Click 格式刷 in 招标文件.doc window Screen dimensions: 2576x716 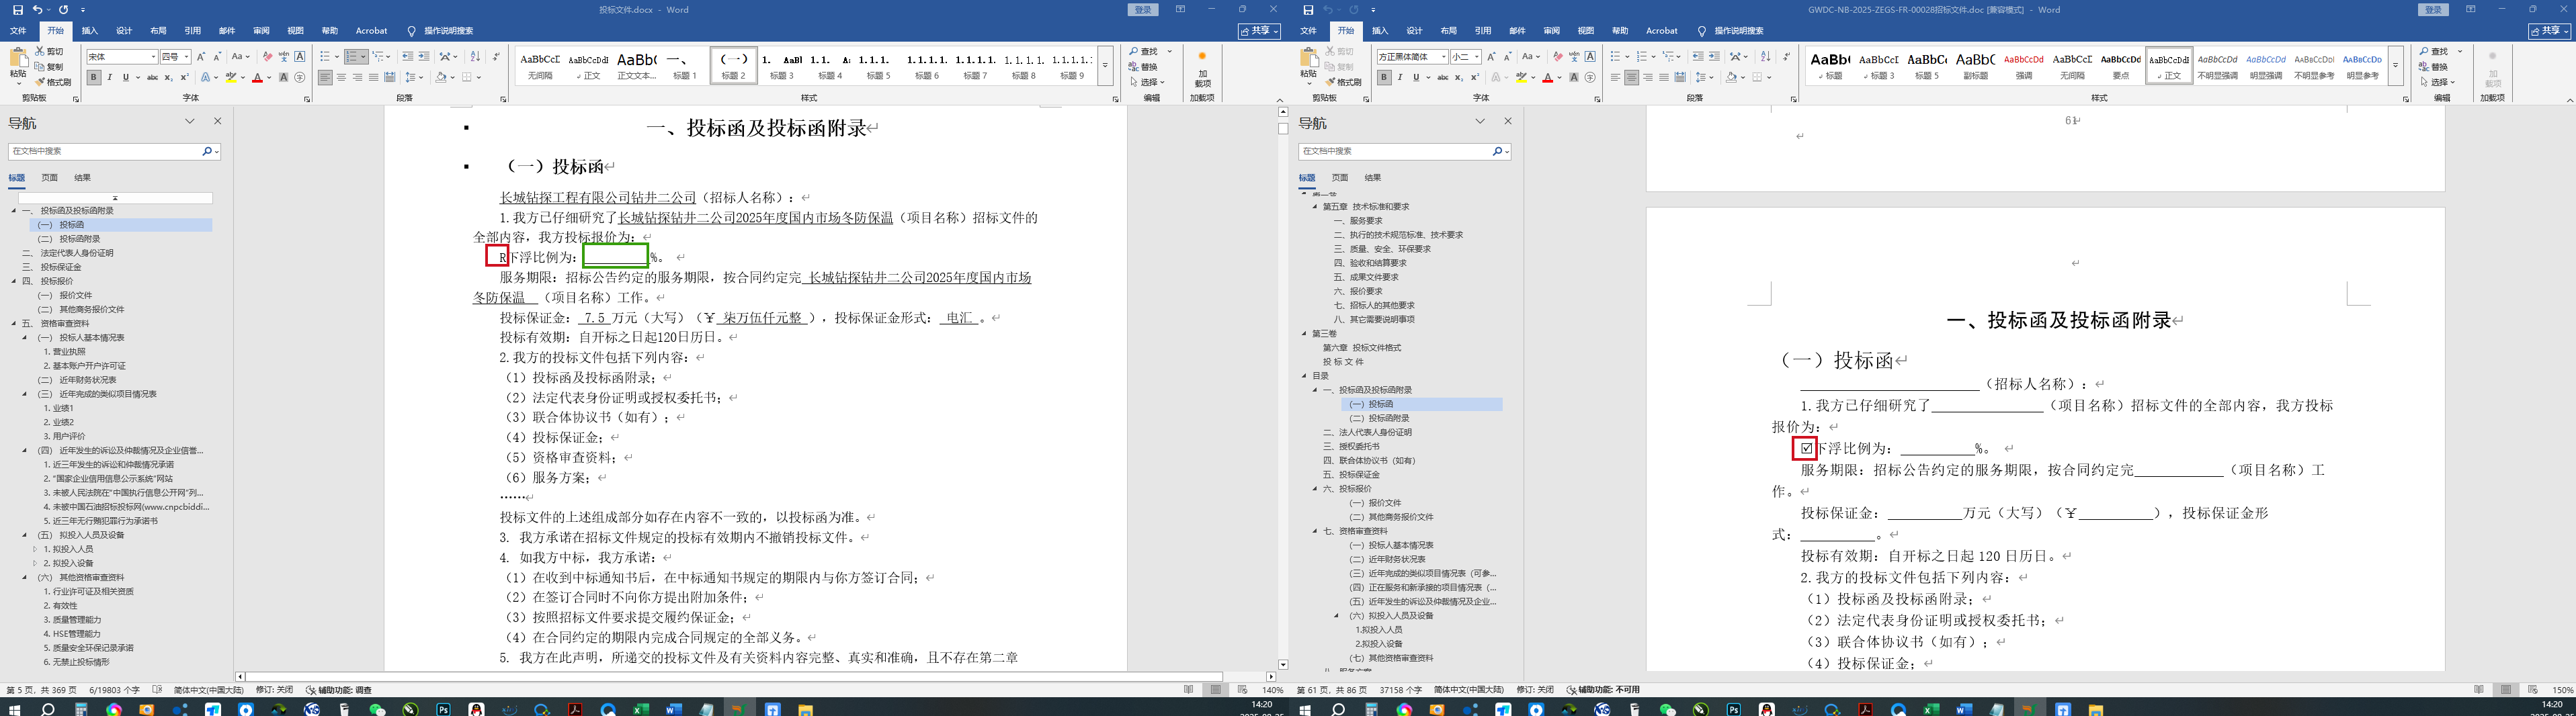click(x=1344, y=82)
